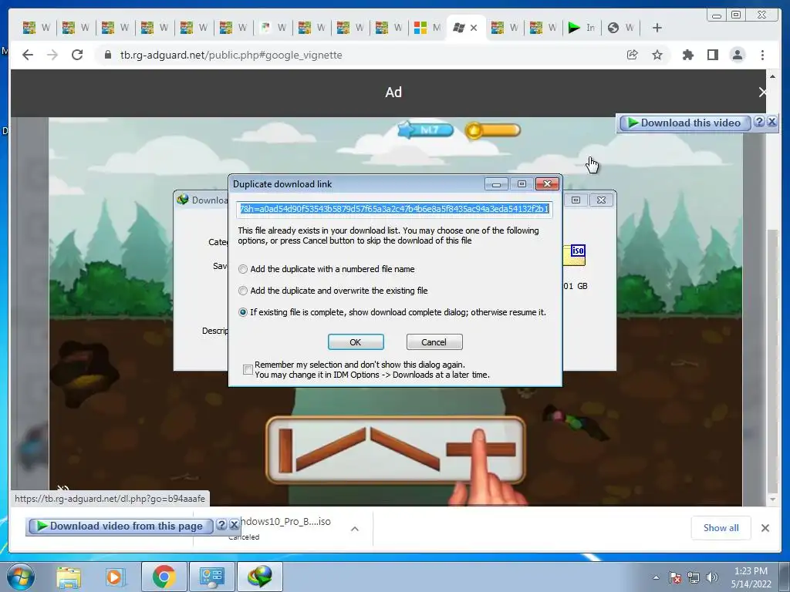Click help icon on Download this video bar
The height and width of the screenshot is (592, 790).
(759, 122)
